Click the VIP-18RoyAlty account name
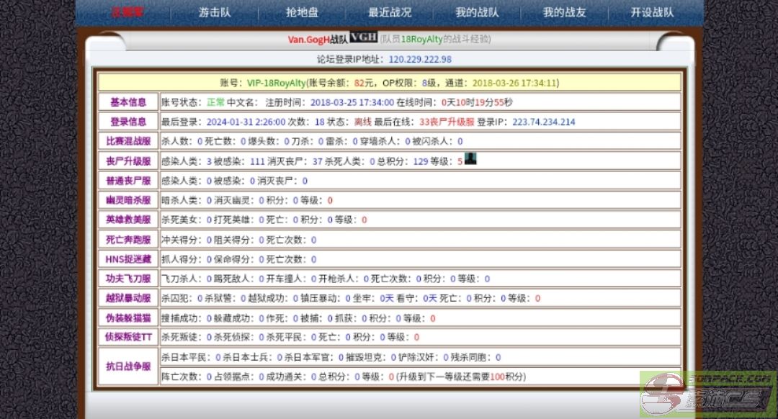Screen dimensions: 778x419 point(277,83)
